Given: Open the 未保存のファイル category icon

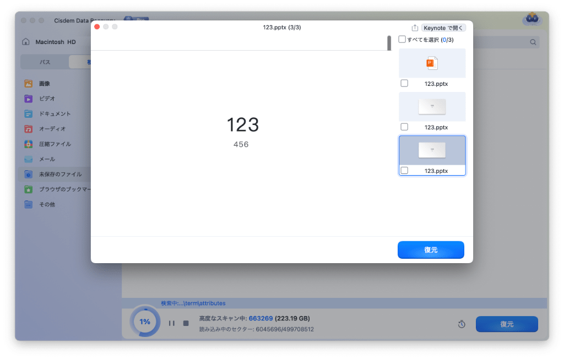Looking at the screenshot, I should coord(29,174).
